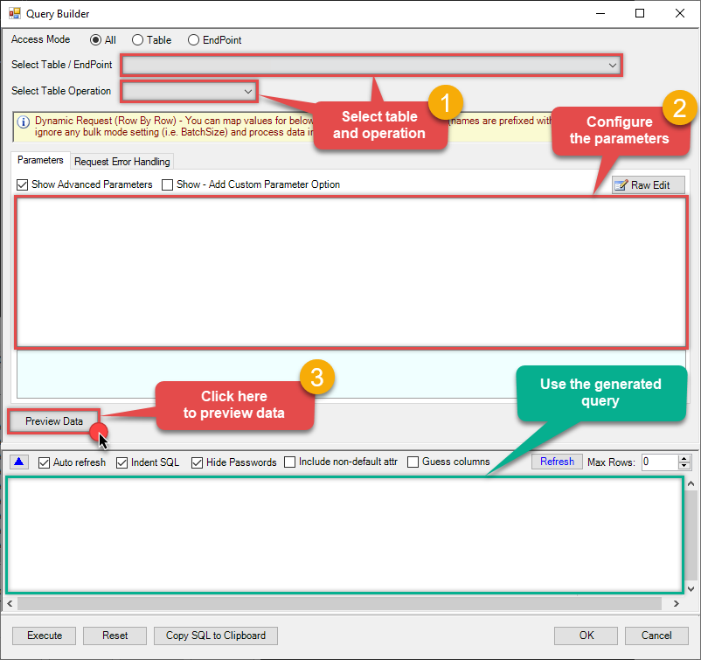Viewport: 701px width, 660px height.
Task: Choose the EndPoint access mode
Action: (x=194, y=40)
